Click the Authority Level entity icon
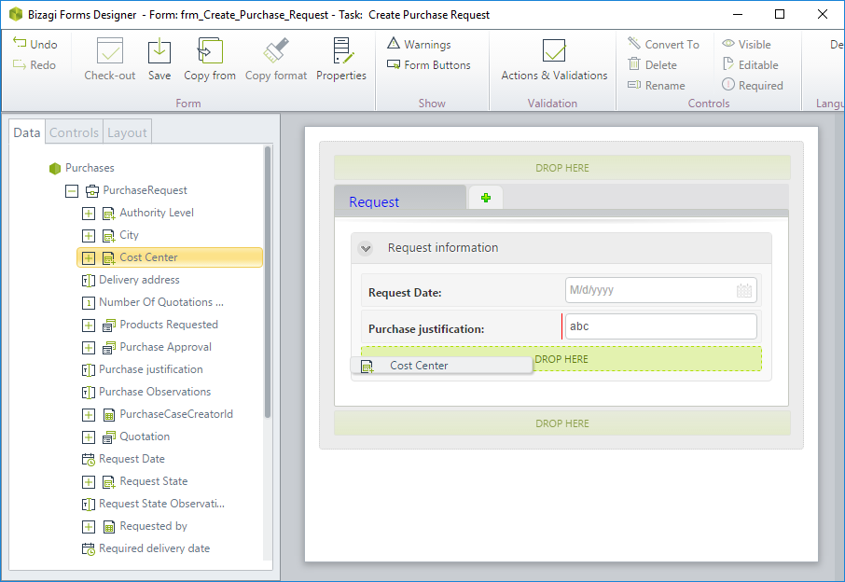This screenshot has height=582, width=845. click(x=109, y=214)
